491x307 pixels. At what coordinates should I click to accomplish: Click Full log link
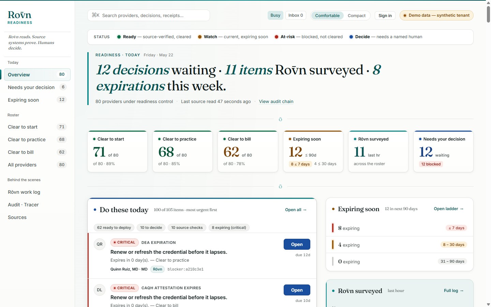(453, 291)
